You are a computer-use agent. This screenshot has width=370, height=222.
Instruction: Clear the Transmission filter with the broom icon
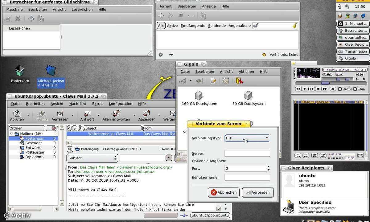pyautogui.click(x=294, y=26)
